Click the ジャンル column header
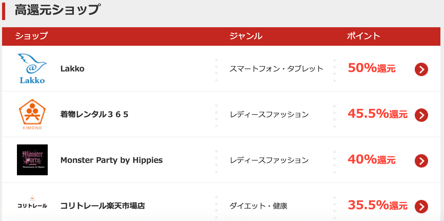Viewport: 444px width, 221px height. coord(246,36)
